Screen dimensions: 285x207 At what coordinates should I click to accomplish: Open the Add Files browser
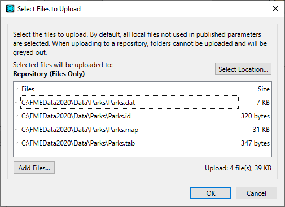pos(34,168)
